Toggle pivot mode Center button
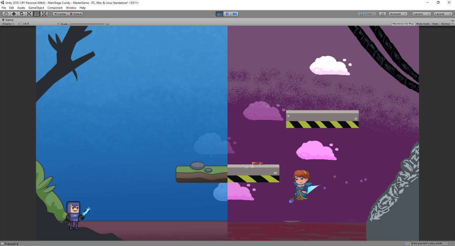Viewport: 455px width, 246px height. tap(60, 14)
